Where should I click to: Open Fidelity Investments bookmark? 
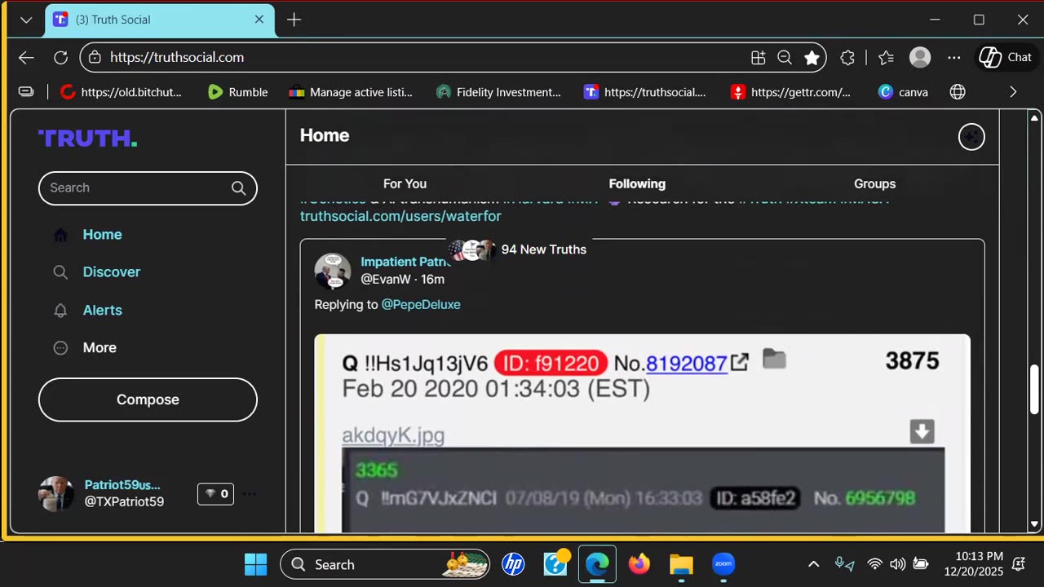[x=498, y=92]
